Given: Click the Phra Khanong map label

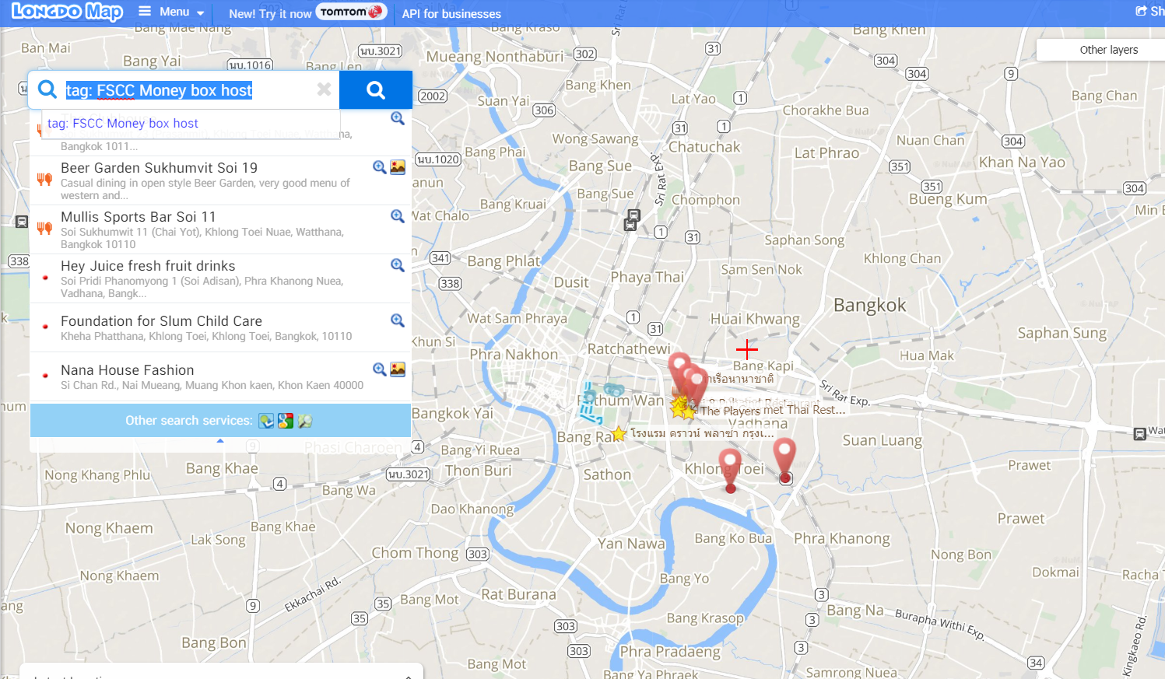Looking at the screenshot, I should click(842, 538).
